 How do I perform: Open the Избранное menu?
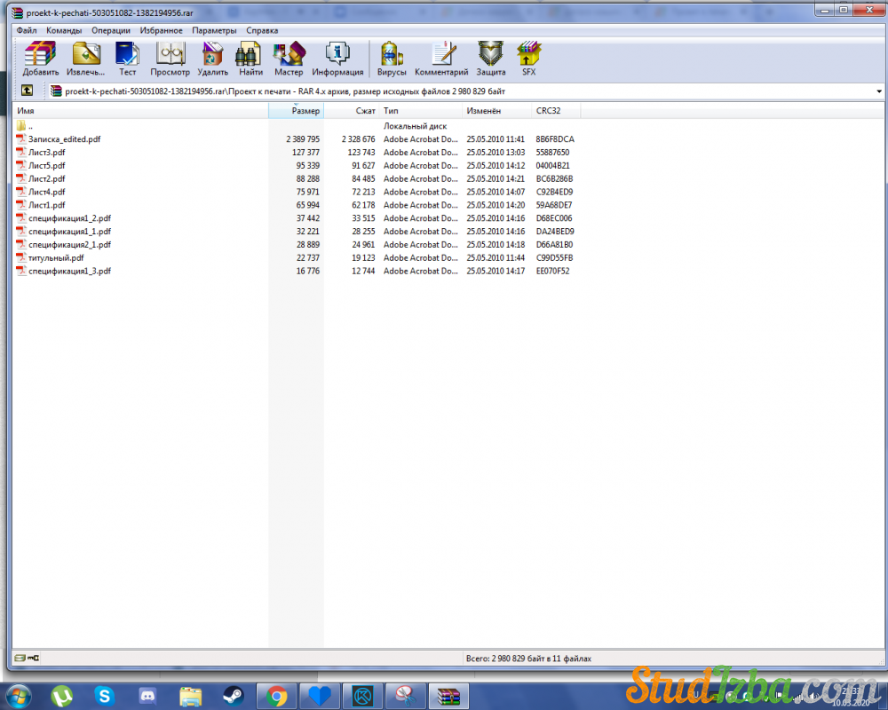pos(162,30)
